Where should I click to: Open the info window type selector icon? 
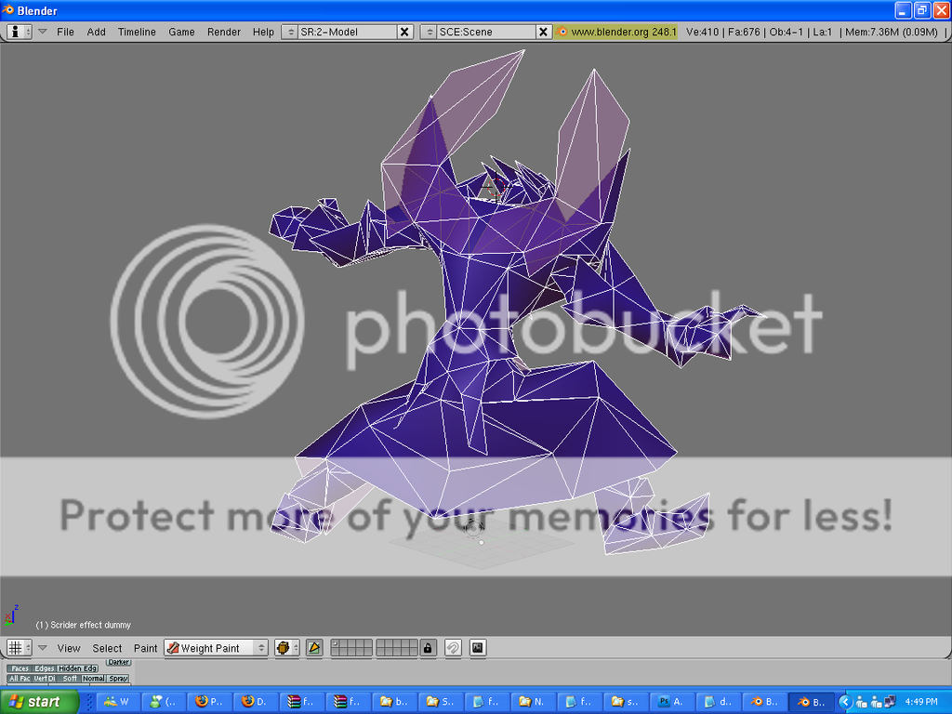19,32
